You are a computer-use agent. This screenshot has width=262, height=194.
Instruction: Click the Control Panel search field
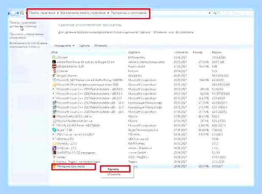236,13
